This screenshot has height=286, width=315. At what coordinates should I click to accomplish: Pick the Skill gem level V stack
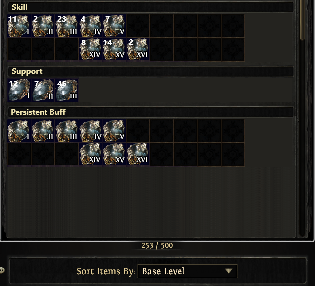[x=114, y=26]
